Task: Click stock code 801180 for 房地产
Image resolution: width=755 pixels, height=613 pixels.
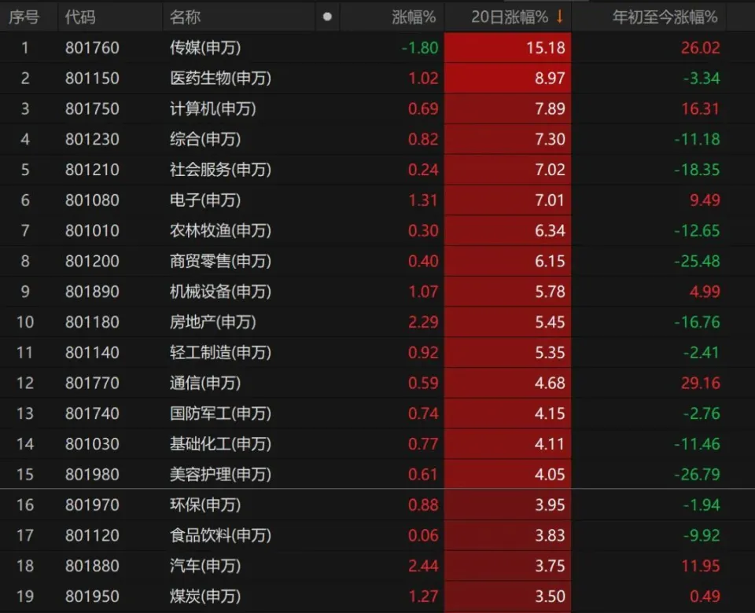Action: [92, 322]
